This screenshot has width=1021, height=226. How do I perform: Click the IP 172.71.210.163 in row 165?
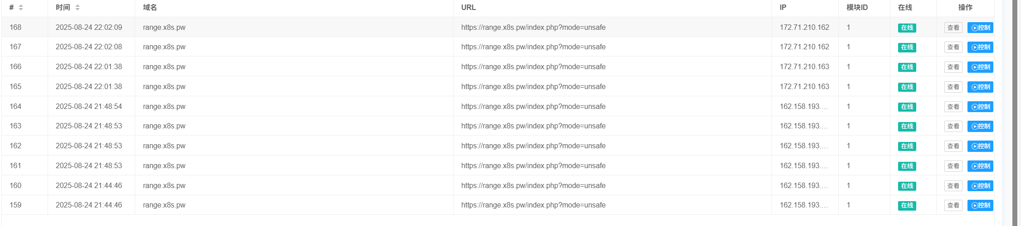(804, 87)
